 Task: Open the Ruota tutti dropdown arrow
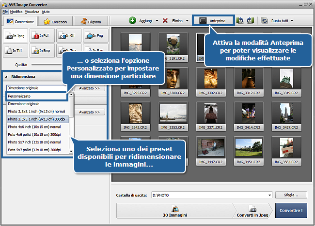pos(292,21)
